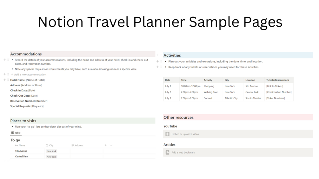Click 'Add a new accommodation' text
Viewport: 319px width, 179px height.
tap(30, 74)
